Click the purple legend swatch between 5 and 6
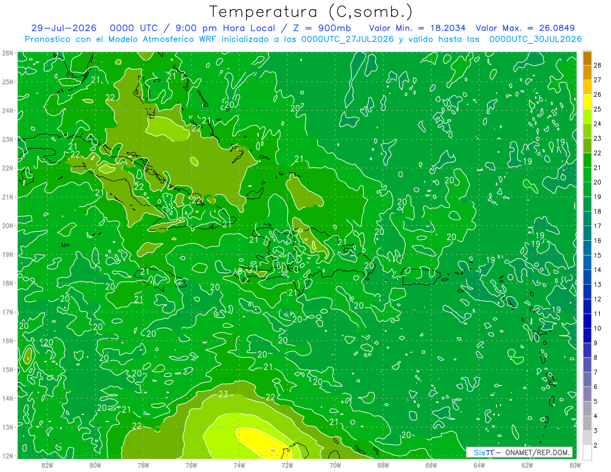Screen dimensions: 611x472 click(587, 394)
